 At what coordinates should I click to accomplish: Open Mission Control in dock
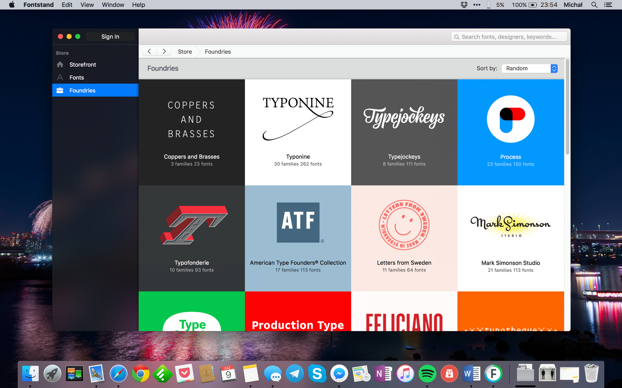pyautogui.click(x=74, y=374)
